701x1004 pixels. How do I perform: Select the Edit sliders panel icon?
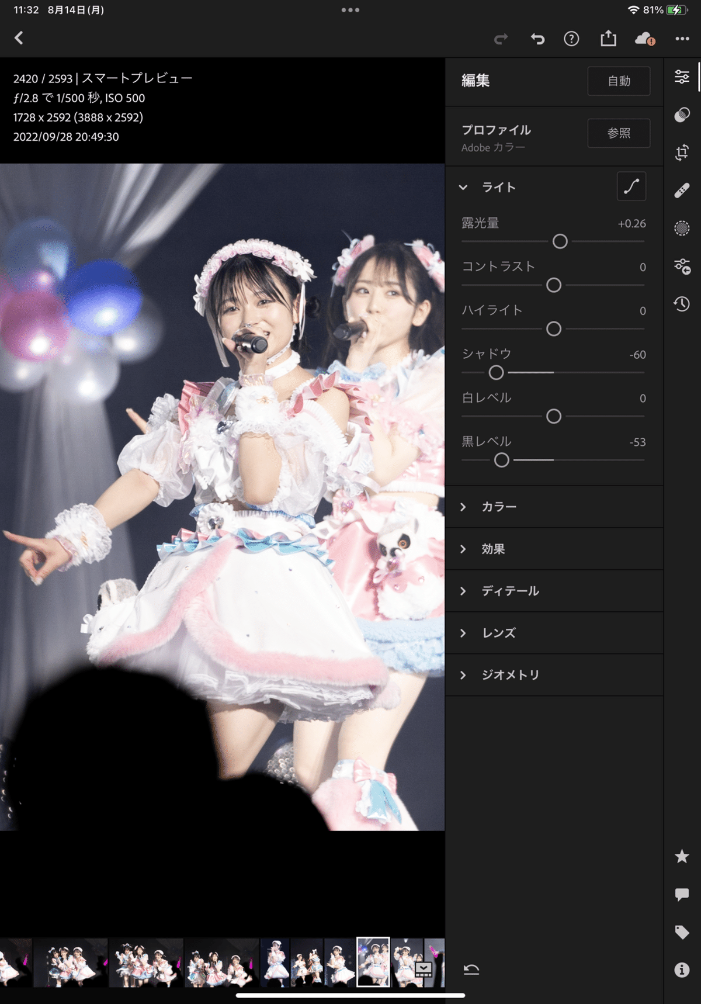(x=682, y=77)
